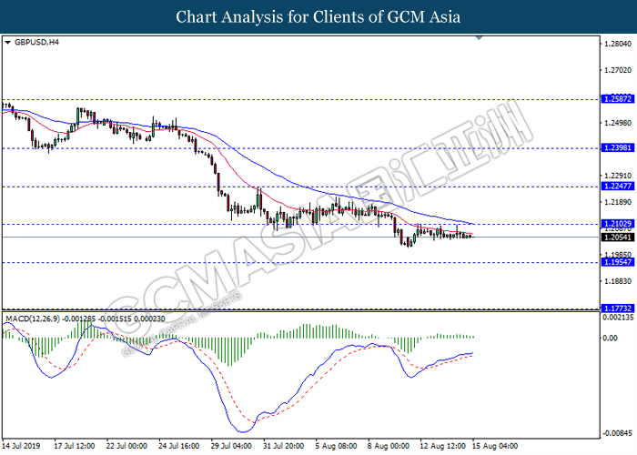Click the triangle arrow beside GBPUSD,H4
This screenshot has height=455, width=637.
(8, 42)
